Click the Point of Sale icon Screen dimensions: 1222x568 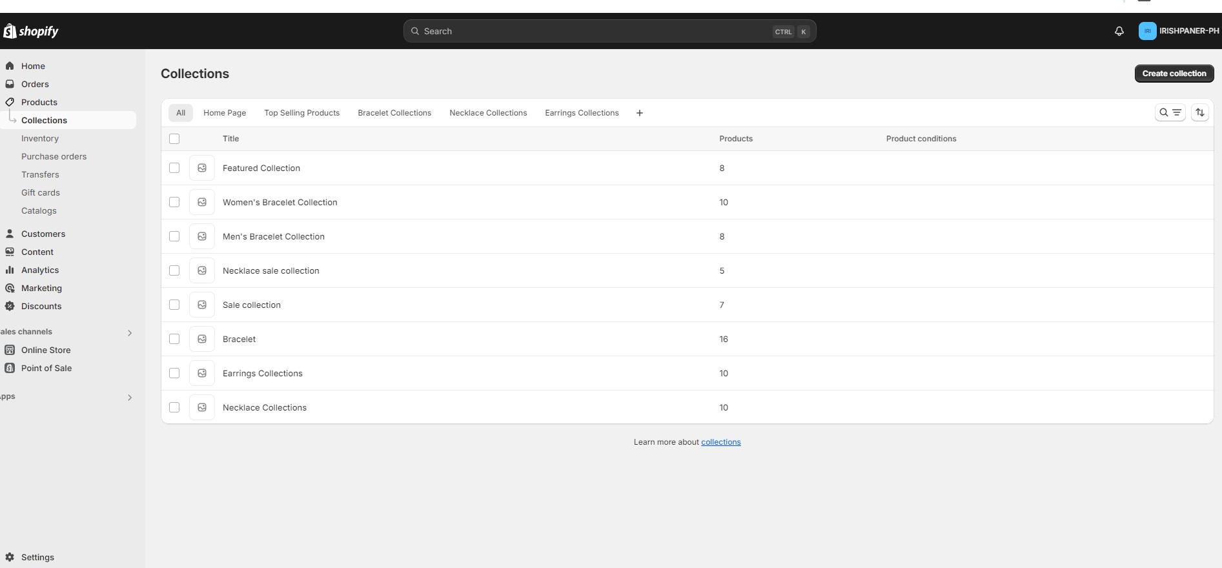(10, 368)
